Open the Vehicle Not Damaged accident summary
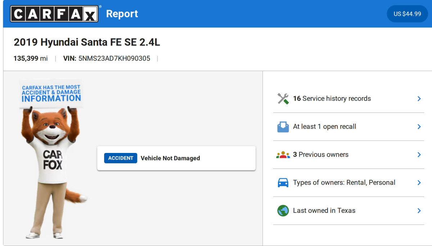Screen dimensions: 432x246 click(170, 158)
